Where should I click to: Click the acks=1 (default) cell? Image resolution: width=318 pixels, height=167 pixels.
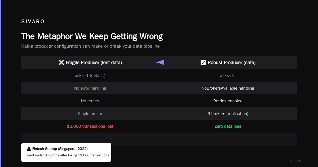pos(90,75)
